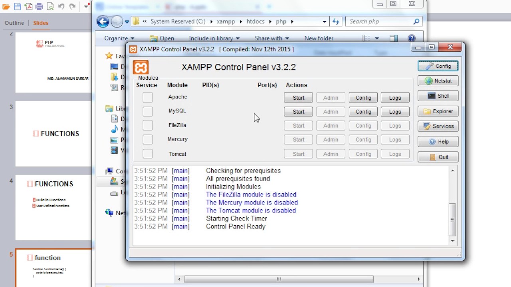Click the redo arrow in presentation toolbar
The image size is (511, 287).
tap(72, 6)
